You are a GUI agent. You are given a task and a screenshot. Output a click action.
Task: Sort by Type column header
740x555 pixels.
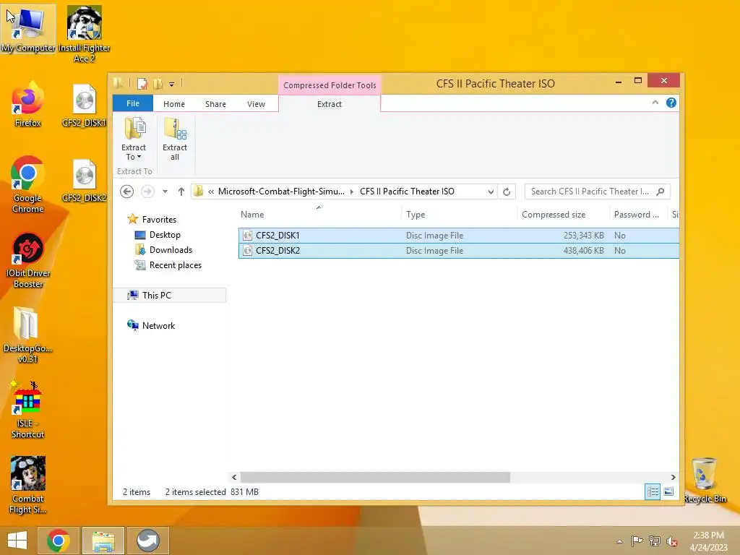click(459, 214)
